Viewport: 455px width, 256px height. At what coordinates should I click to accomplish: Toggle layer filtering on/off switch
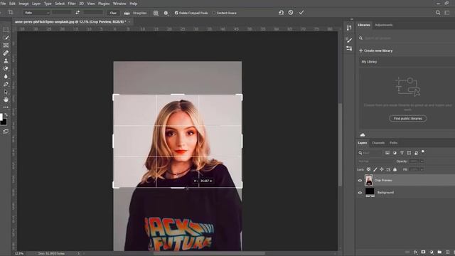(x=423, y=151)
